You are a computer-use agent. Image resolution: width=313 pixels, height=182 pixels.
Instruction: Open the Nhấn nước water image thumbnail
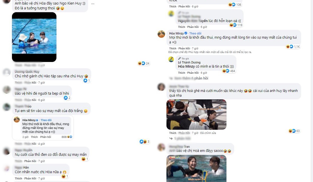196,168
